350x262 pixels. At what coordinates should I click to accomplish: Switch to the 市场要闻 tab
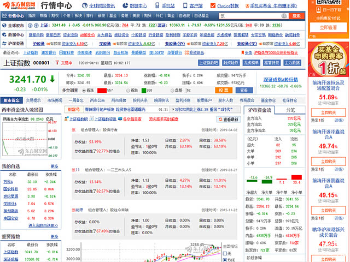pyautogui.click(x=55, y=100)
